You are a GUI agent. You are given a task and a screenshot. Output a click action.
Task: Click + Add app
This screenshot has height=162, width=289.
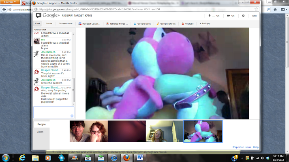coord(205,24)
